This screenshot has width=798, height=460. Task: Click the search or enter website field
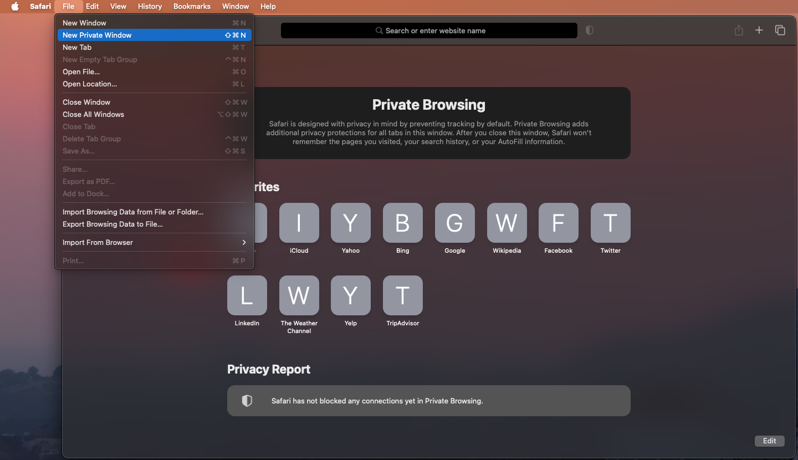429,30
